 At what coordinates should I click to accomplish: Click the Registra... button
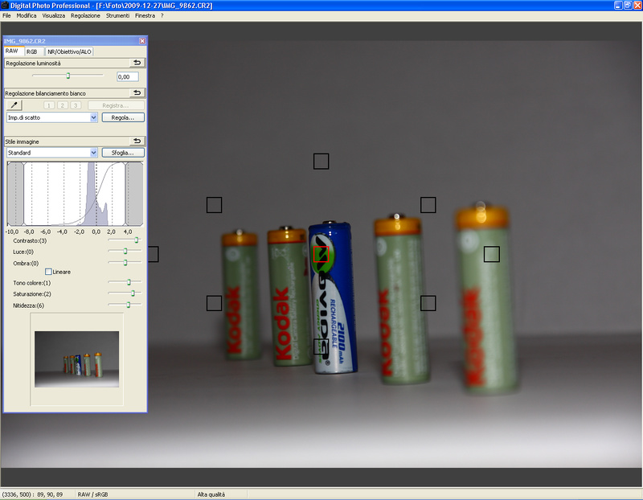116,105
